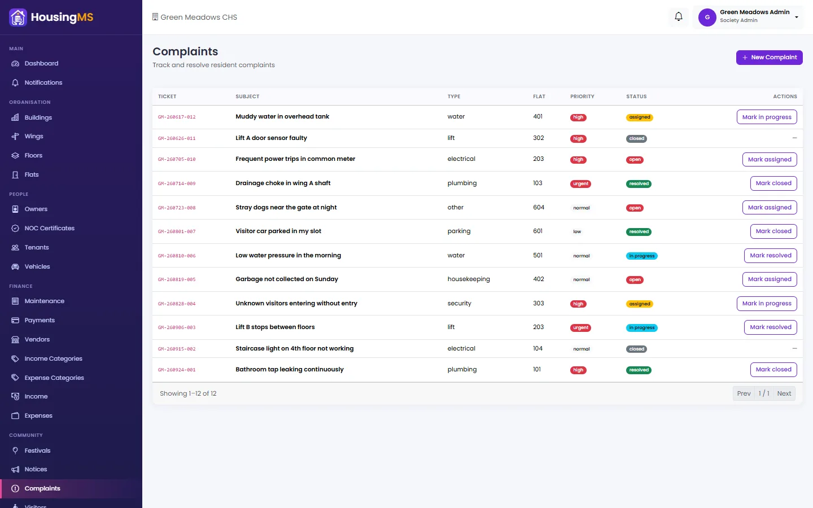The image size is (813, 508).
Task: Click subject 'Garbage not collected on Sunday'
Action: [x=287, y=279]
